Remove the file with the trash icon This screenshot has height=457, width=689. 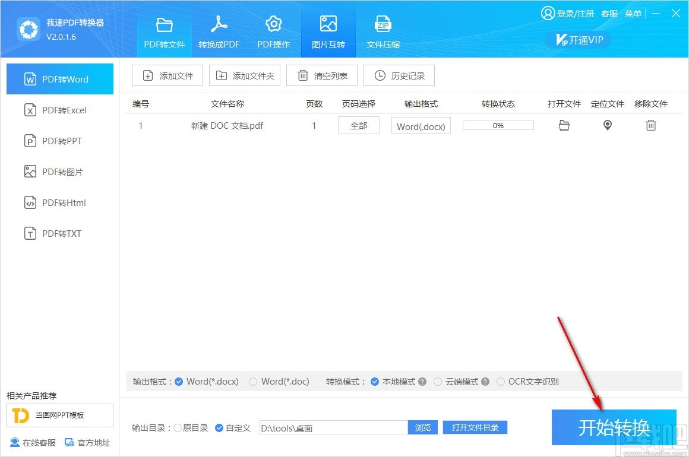651,125
